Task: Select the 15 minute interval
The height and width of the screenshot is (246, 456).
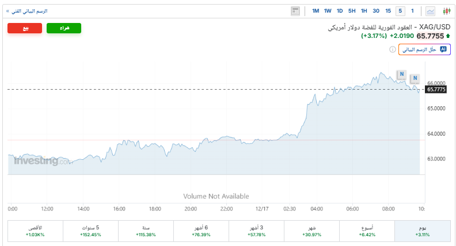Action: coord(389,11)
